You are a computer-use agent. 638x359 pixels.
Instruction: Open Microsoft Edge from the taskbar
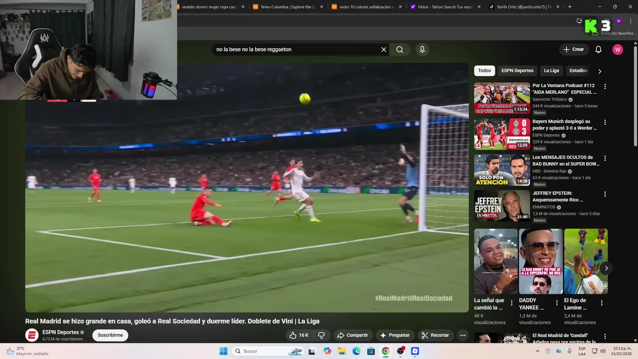pos(356,351)
